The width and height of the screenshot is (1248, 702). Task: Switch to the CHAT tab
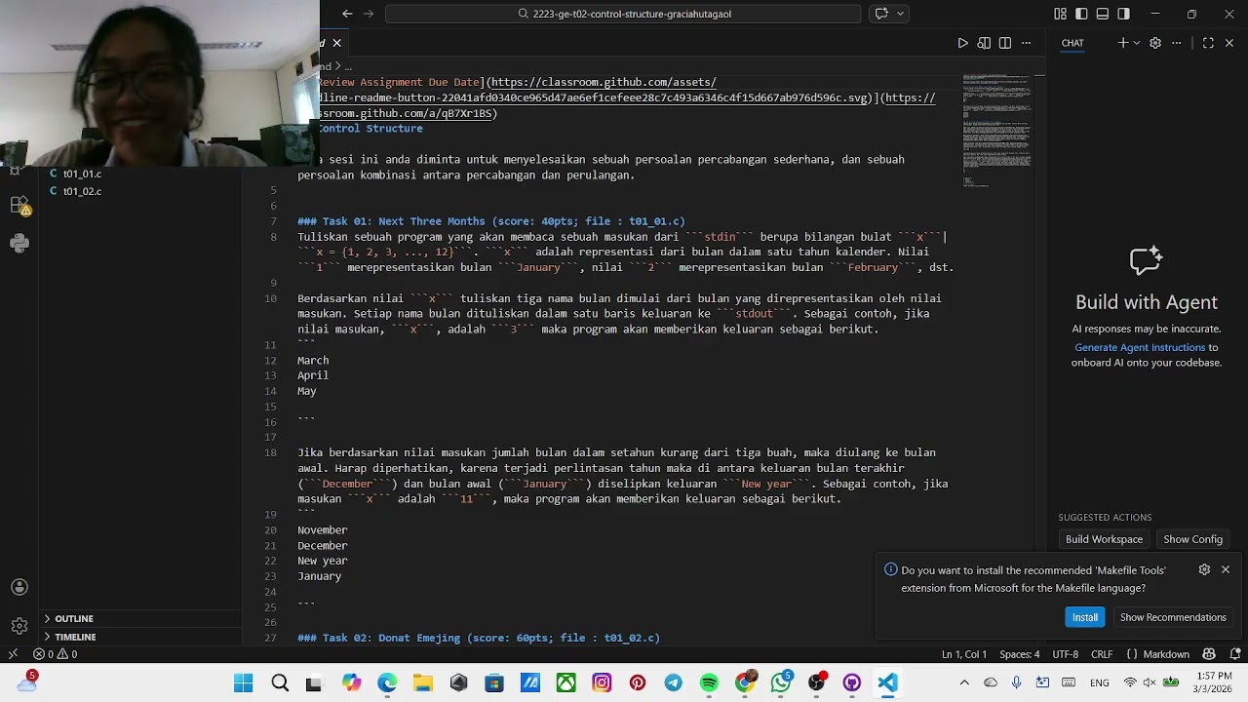pos(1072,43)
